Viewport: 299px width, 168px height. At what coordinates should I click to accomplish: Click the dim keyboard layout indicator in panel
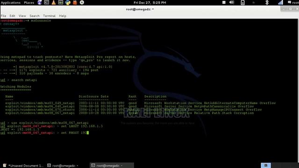point(254,3)
